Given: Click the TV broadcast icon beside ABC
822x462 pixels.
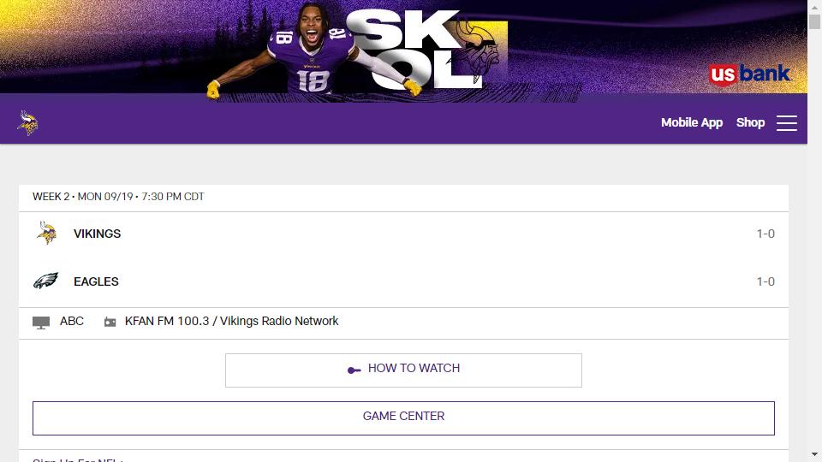Looking at the screenshot, I should point(41,323).
